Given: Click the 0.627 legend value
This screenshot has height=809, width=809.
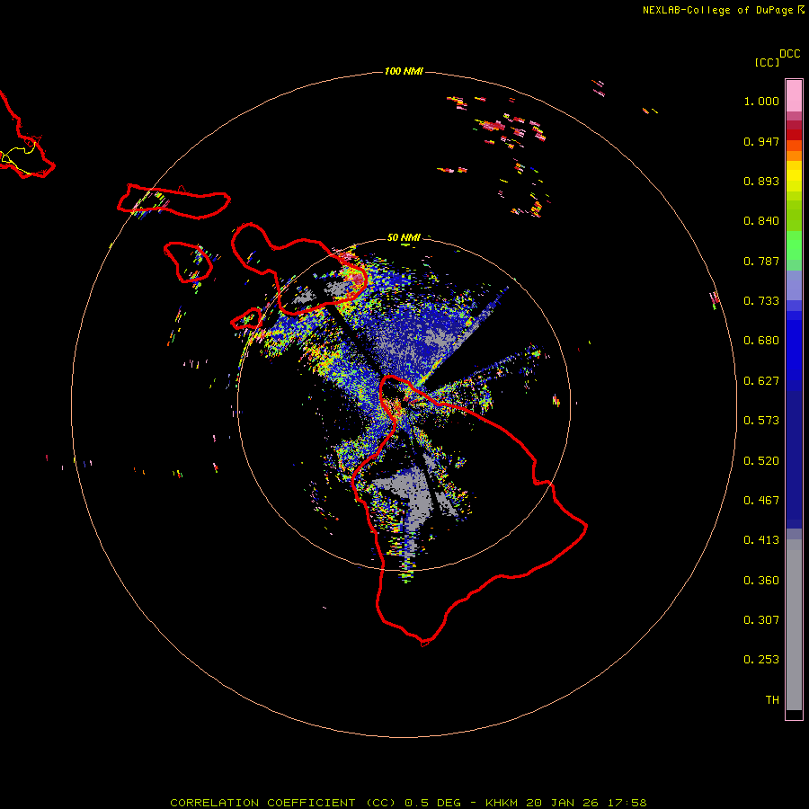Looking at the screenshot, I should pyautogui.click(x=761, y=381).
